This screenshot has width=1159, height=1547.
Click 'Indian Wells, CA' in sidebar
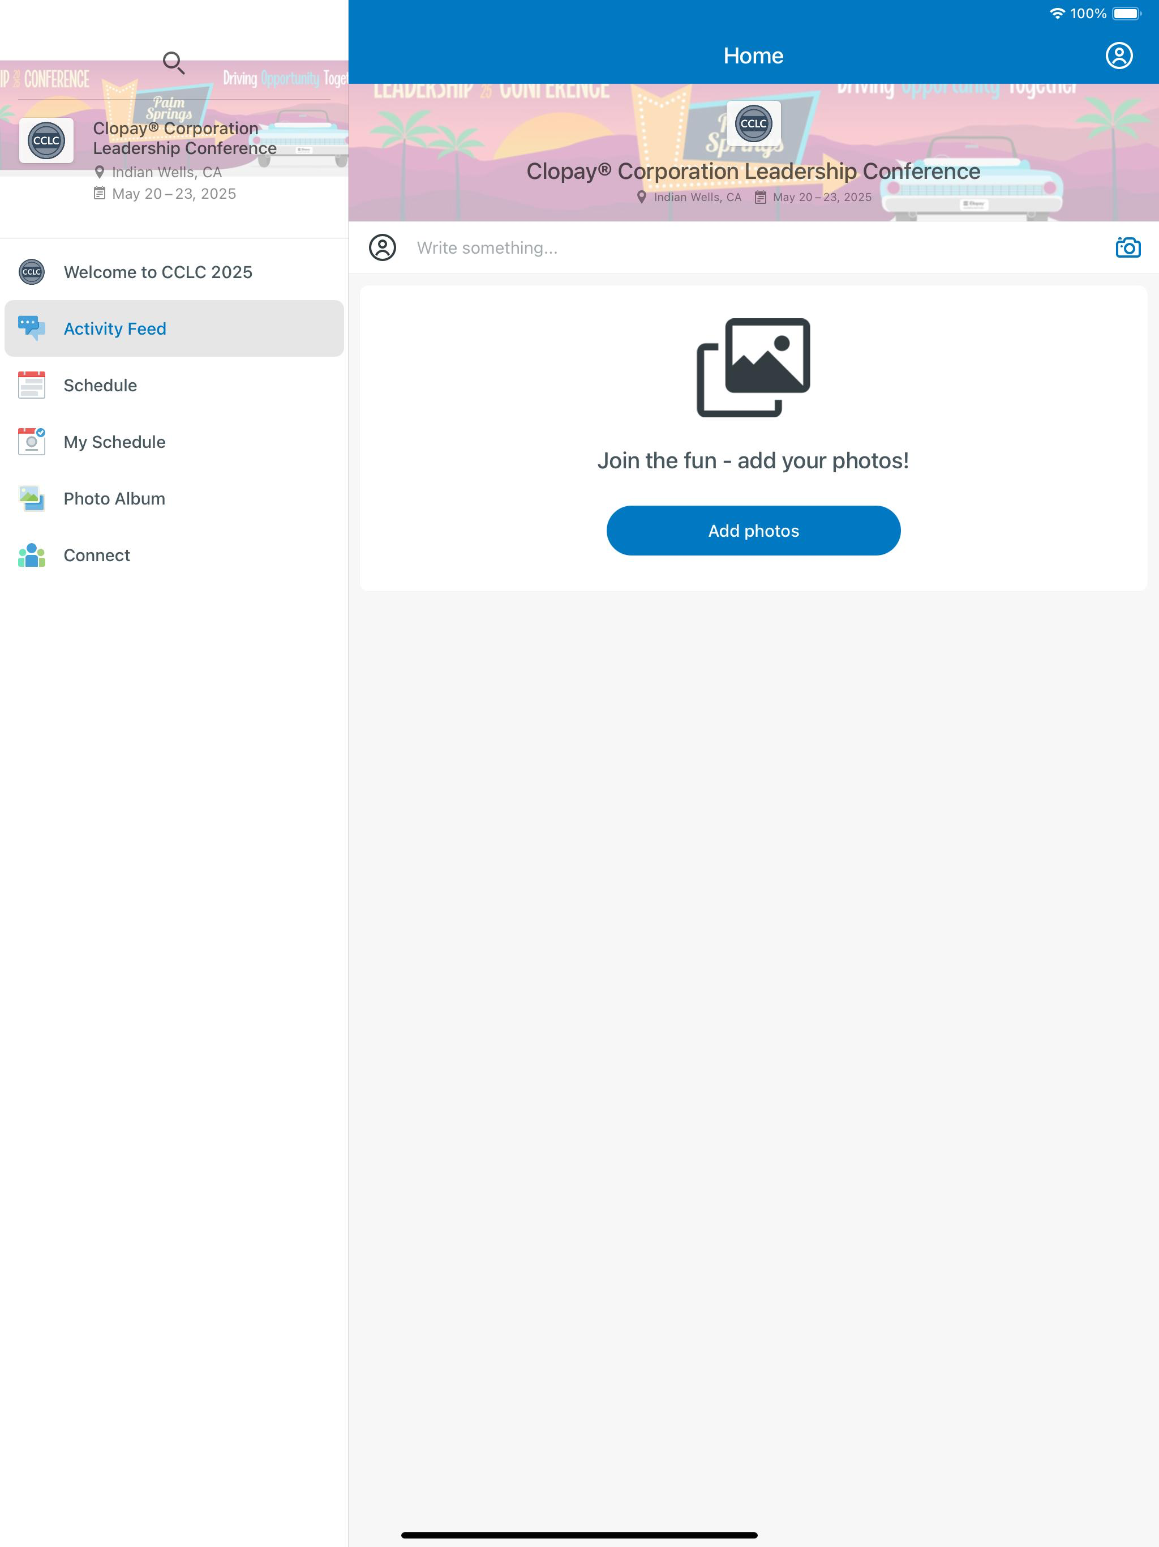click(167, 172)
